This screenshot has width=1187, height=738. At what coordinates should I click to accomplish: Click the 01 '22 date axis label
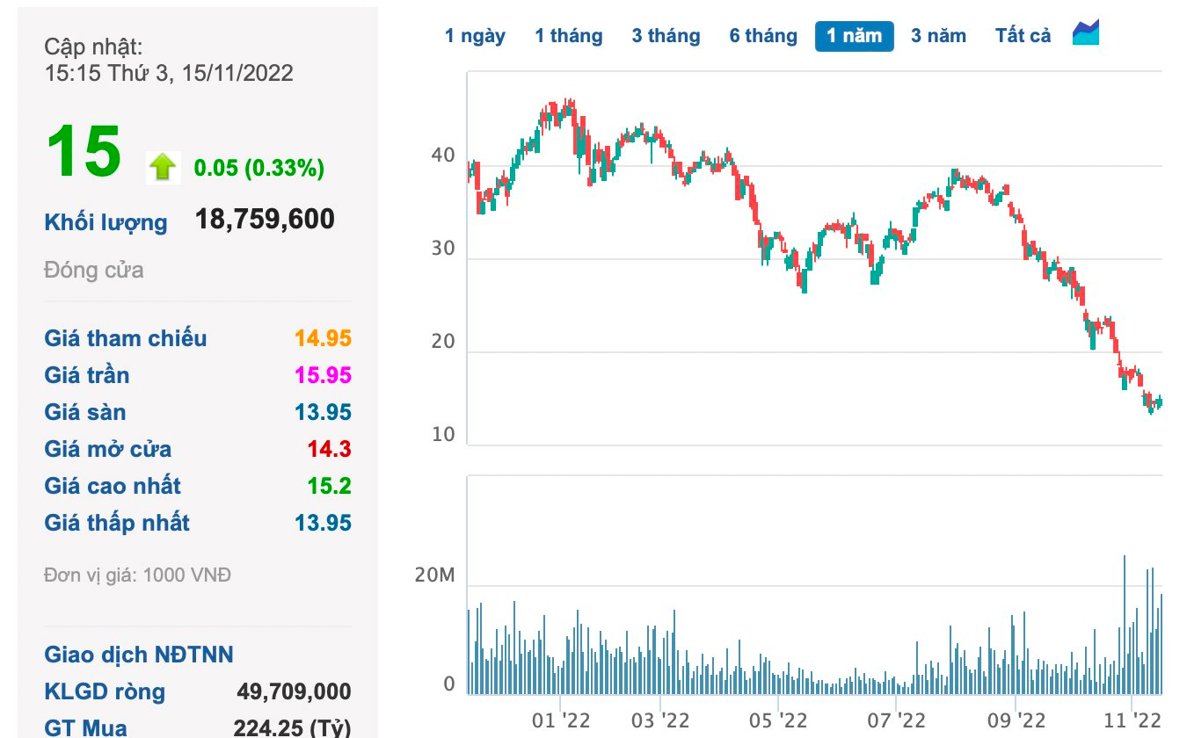click(x=562, y=720)
